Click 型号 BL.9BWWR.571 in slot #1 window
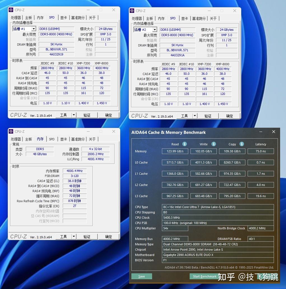The width and height of the screenshot is (286, 289). pyautogui.click(x=56, y=49)
